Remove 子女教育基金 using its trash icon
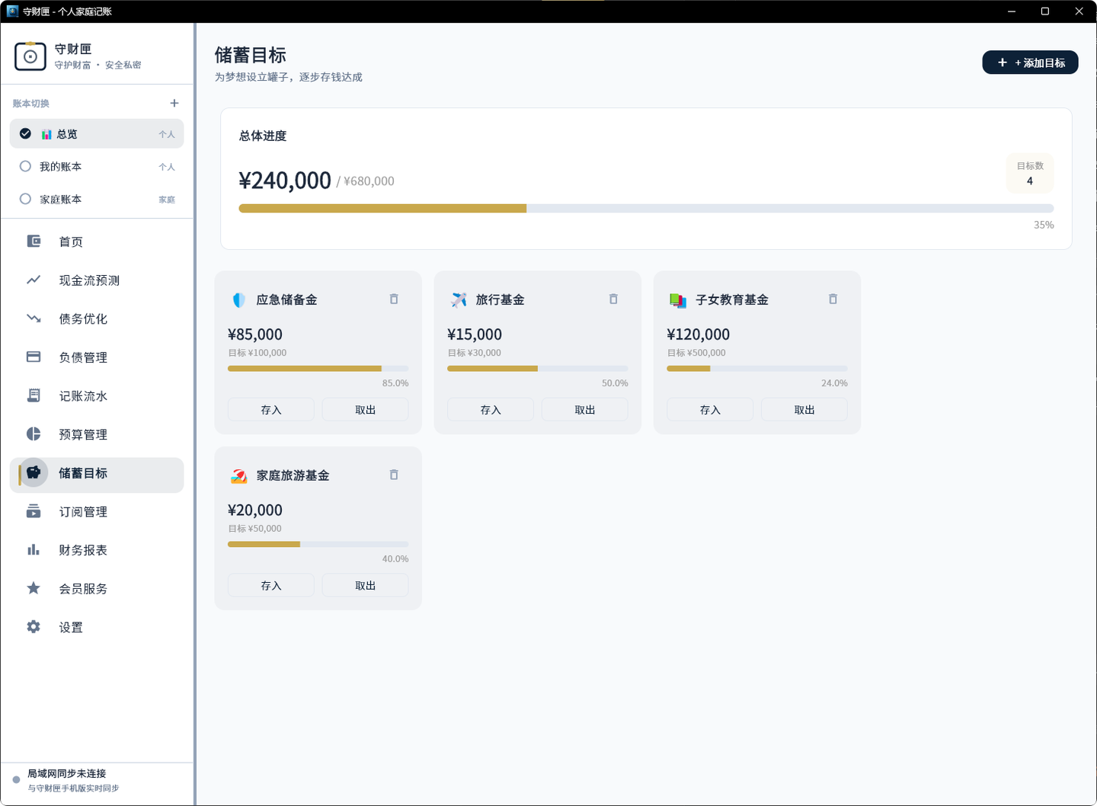Viewport: 1097px width, 806px height. pos(833,299)
